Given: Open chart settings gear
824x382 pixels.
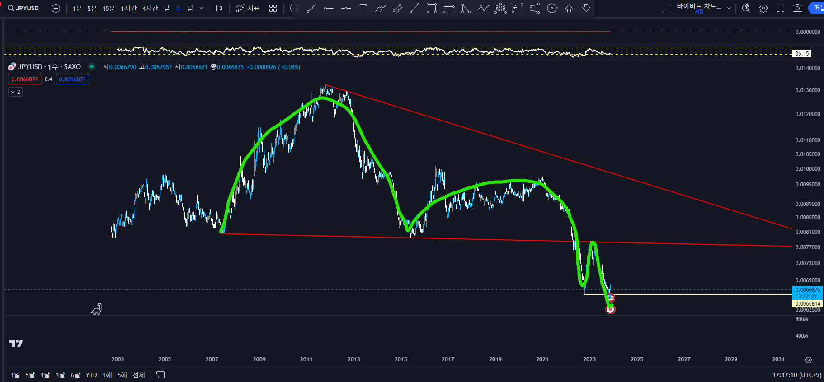Looking at the screenshot, I should [763, 8].
